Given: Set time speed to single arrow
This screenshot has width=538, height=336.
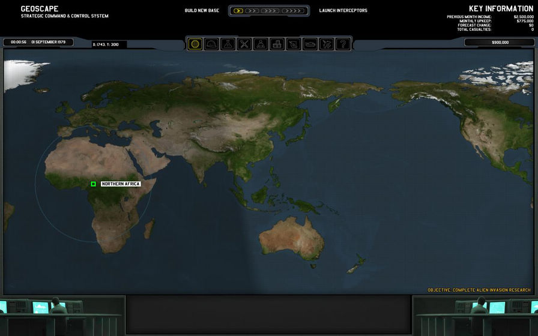Looking at the screenshot, I should coord(237,10).
